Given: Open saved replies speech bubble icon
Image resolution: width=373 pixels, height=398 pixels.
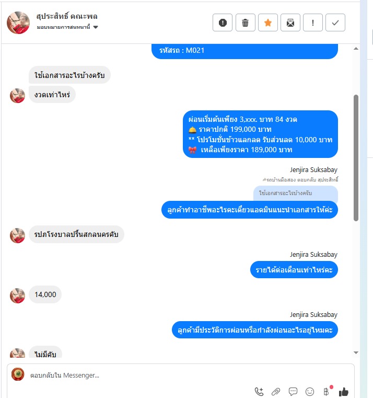Looking at the screenshot, I should pos(293,391).
